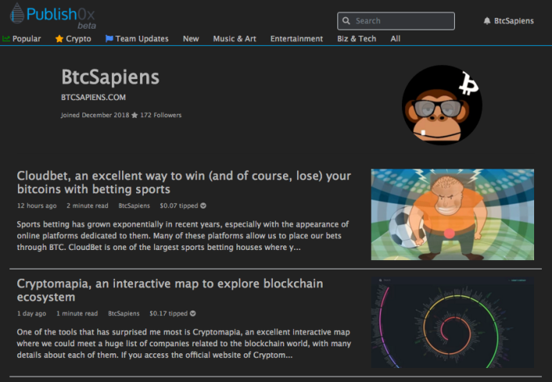This screenshot has height=382, width=552.
Task: Focus the Search input field
Action: 396,21
